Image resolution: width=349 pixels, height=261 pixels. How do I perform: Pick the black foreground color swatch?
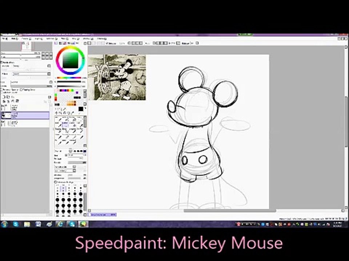coord(81,109)
